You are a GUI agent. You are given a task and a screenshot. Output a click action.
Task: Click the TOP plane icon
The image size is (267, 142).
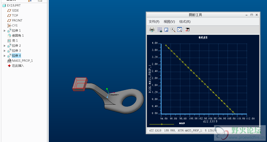click(x=9, y=16)
